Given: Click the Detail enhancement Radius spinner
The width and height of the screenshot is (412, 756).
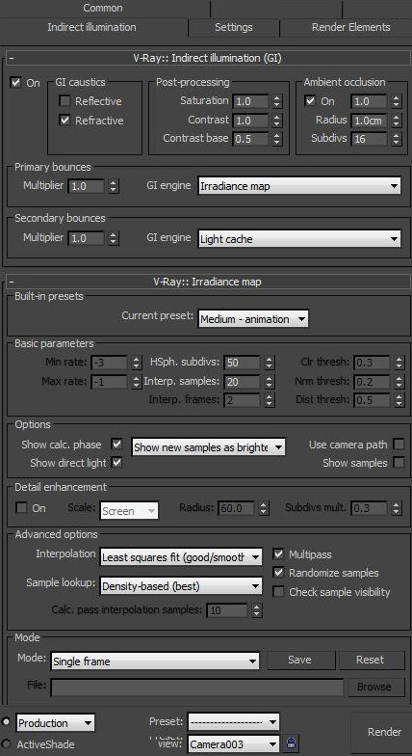Looking at the screenshot, I should 264,507.
